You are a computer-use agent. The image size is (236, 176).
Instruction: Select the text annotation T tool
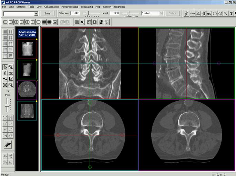pos(231,13)
